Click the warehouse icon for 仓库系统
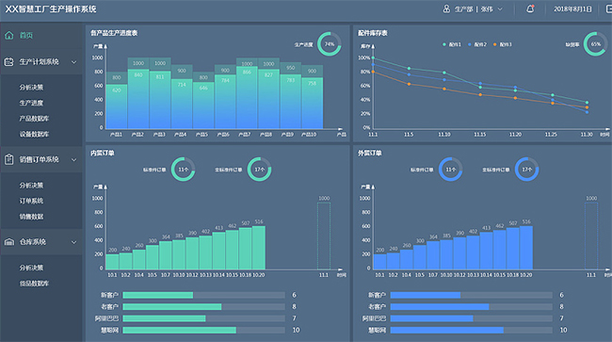612x342 pixels. coord(9,242)
